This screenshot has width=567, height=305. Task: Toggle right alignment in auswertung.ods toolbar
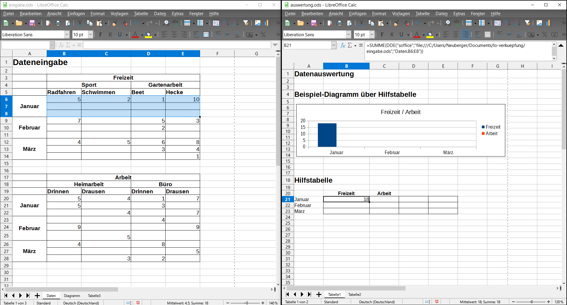pyautogui.click(x=465, y=35)
